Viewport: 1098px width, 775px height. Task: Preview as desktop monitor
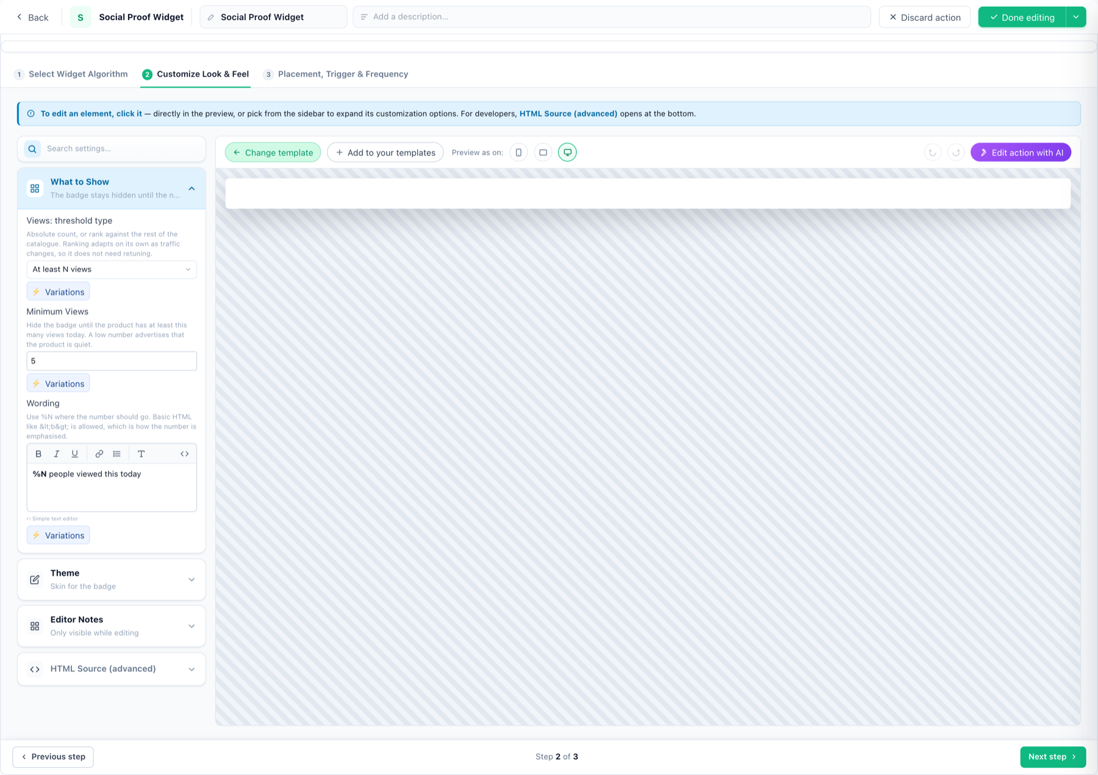[567, 153]
